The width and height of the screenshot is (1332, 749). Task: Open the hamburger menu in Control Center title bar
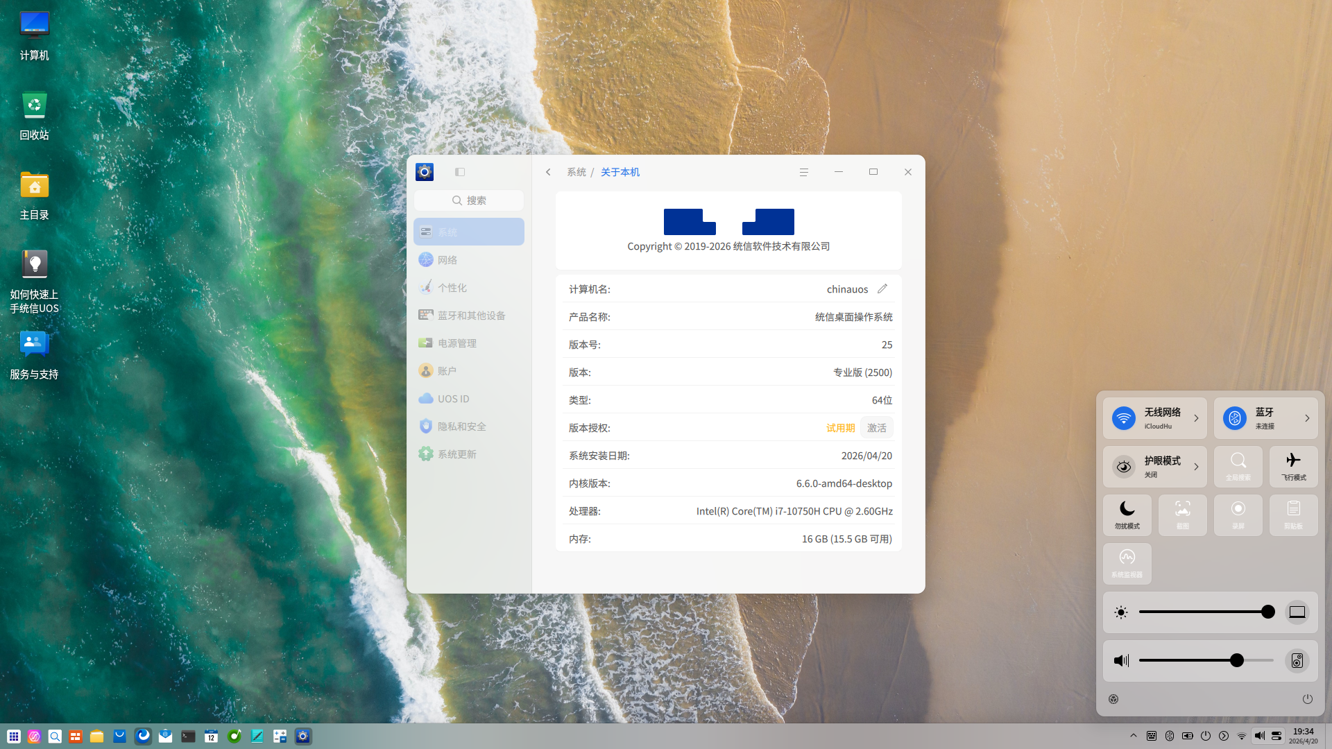click(804, 172)
